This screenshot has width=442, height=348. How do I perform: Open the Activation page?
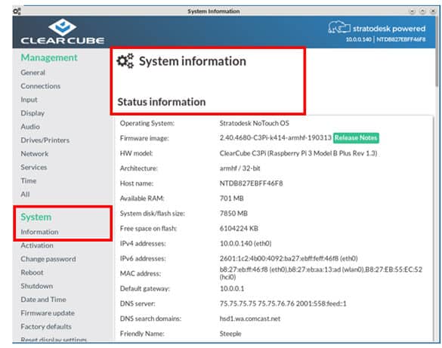pos(37,245)
